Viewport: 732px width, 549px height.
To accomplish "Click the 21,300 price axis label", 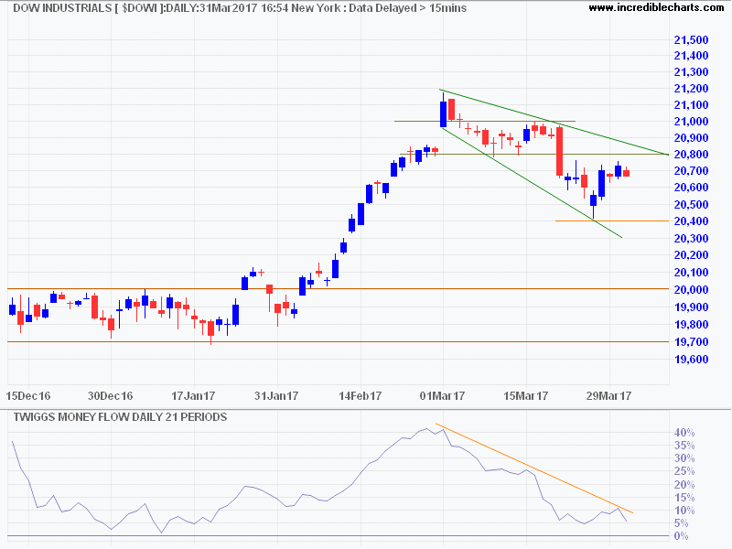I will coord(692,72).
